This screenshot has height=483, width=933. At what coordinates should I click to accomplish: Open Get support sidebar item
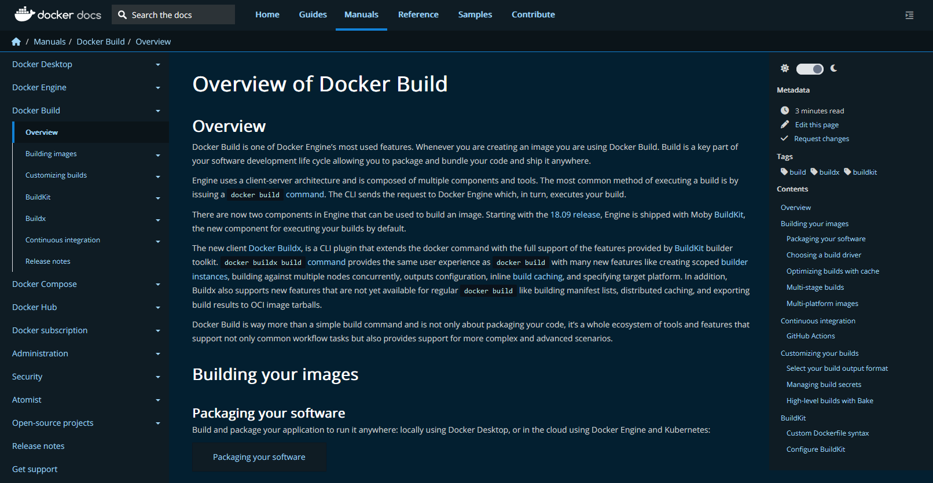click(35, 469)
